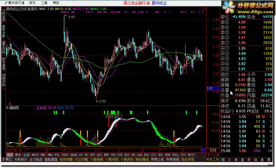Choose the RSI indicator

click(127, 155)
